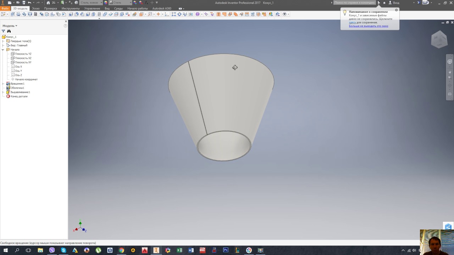Viewport: 454px width, 255px height.
Task: Expand the Твердые тела(1) node
Action: click(3, 41)
